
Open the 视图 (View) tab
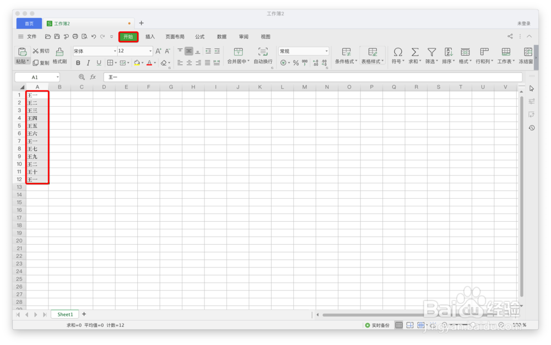coord(266,36)
